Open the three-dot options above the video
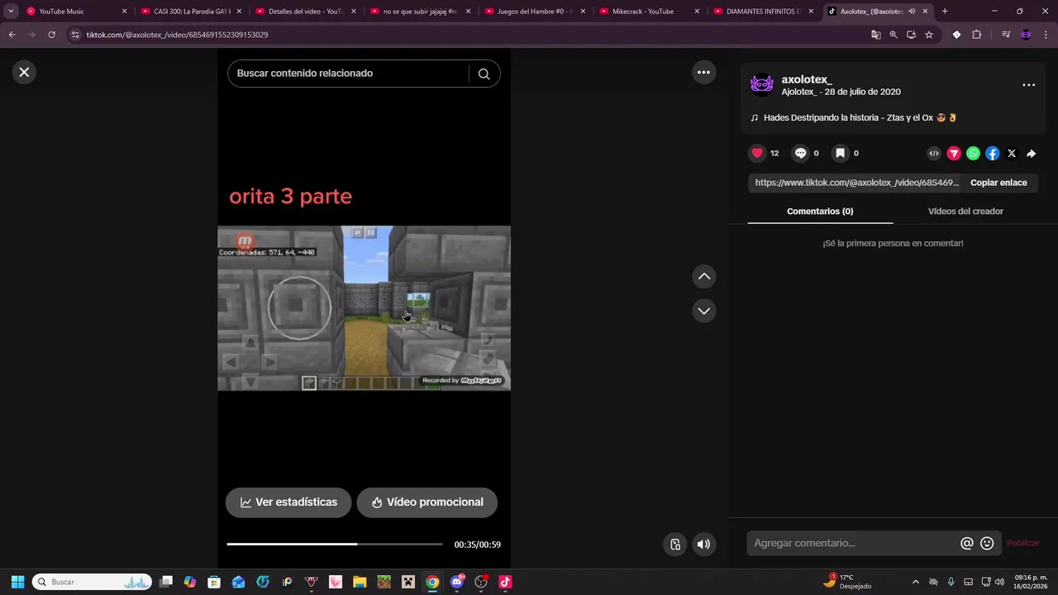Image resolution: width=1058 pixels, height=595 pixels. coord(703,72)
